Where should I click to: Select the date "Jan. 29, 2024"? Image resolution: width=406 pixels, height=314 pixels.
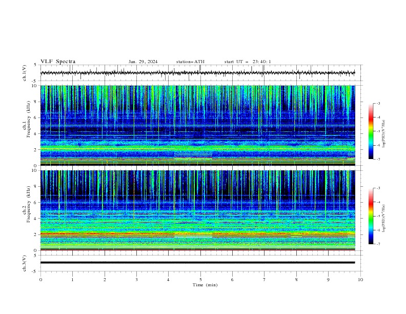point(143,62)
